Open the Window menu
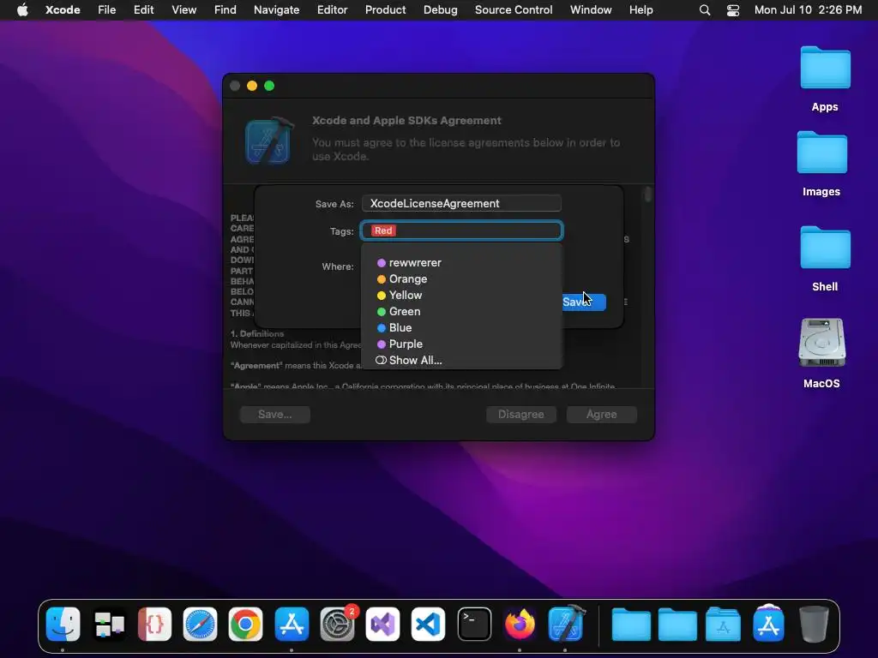The image size is (878, 658). tap(591, 10)
